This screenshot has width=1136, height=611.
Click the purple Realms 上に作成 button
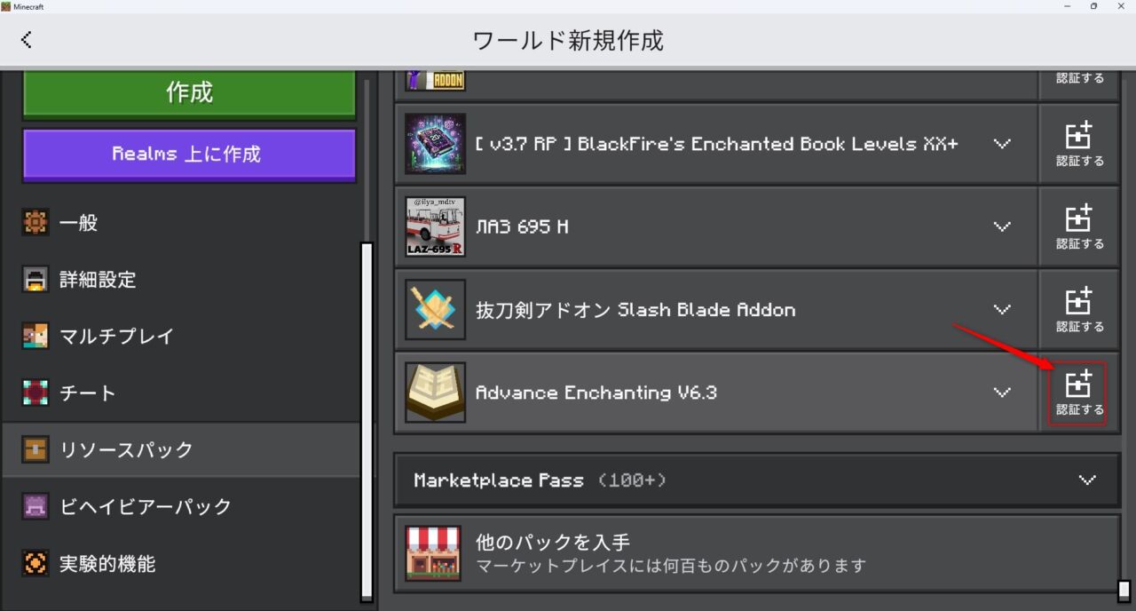pyautogui.click(x=189, y=154)
